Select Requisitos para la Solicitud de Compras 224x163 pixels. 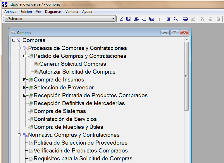(x=83, y=158)
